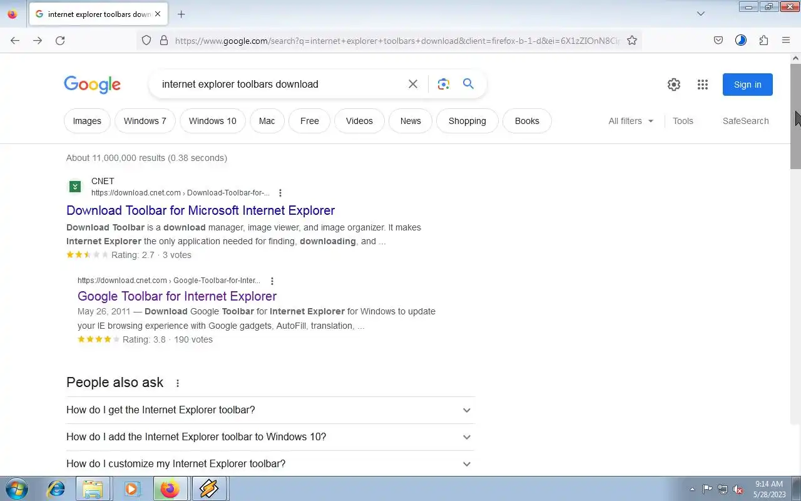Open Download Toolbar for Microsoft Internet Explorer link
Screen dimensions: 801x501
pyautogui.click(x=200, y=210)
